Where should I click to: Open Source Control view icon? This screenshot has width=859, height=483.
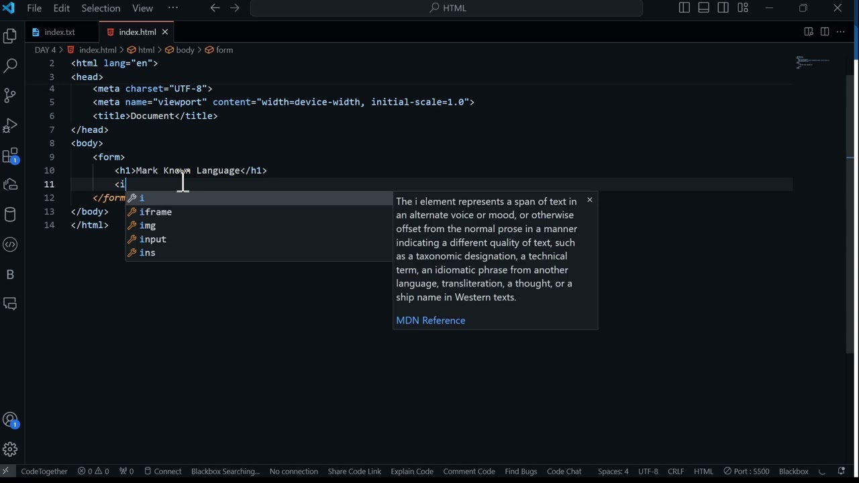pyautogui.click(x=10, y=95)
